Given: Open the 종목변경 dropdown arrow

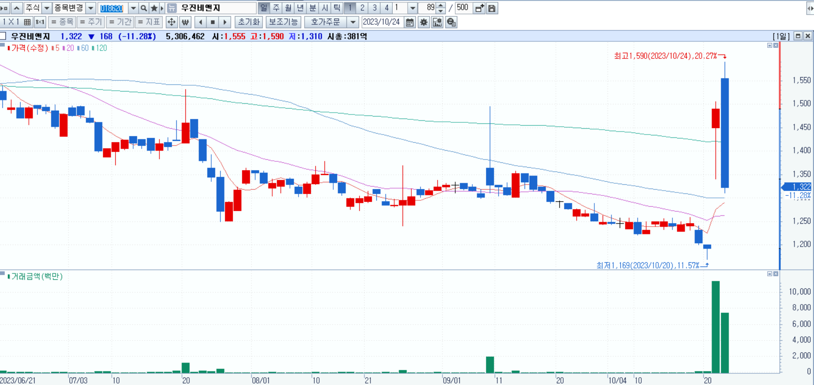Looking at the screenshot, I should click(x=91, y=8).
